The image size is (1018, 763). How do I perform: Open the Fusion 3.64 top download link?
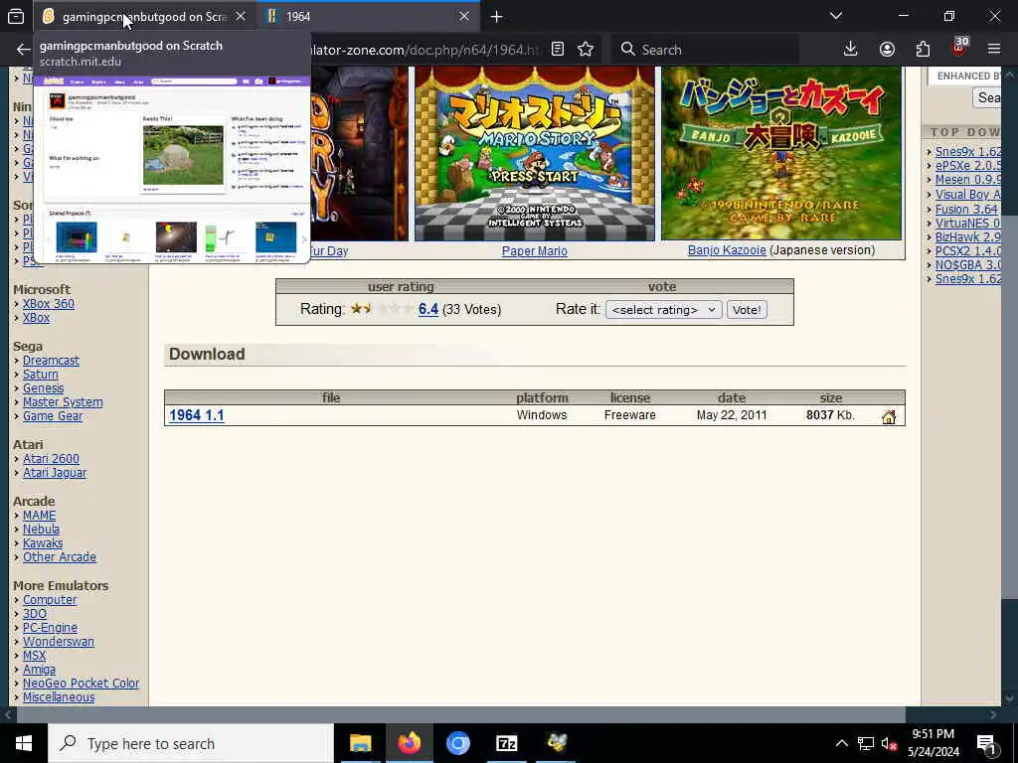coord(966,210)
